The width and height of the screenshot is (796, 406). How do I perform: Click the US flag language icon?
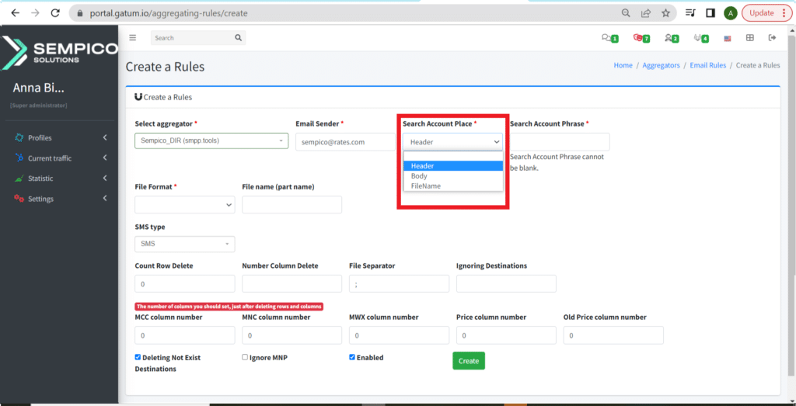click(x=728, y=39)
